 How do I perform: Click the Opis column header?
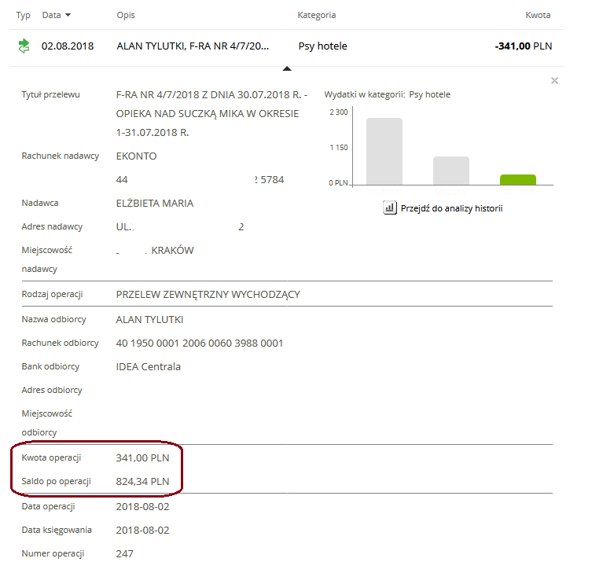click(126, 15)
